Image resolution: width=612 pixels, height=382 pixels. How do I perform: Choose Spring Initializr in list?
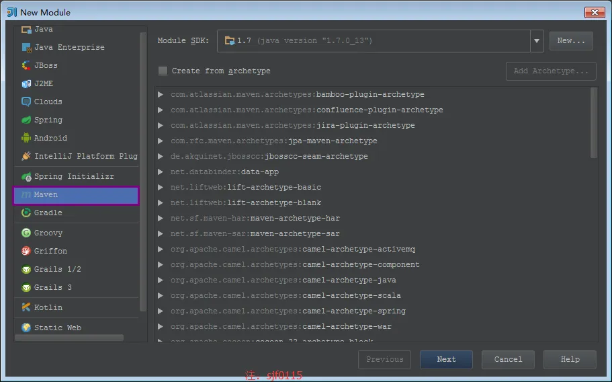pos(77,177)
